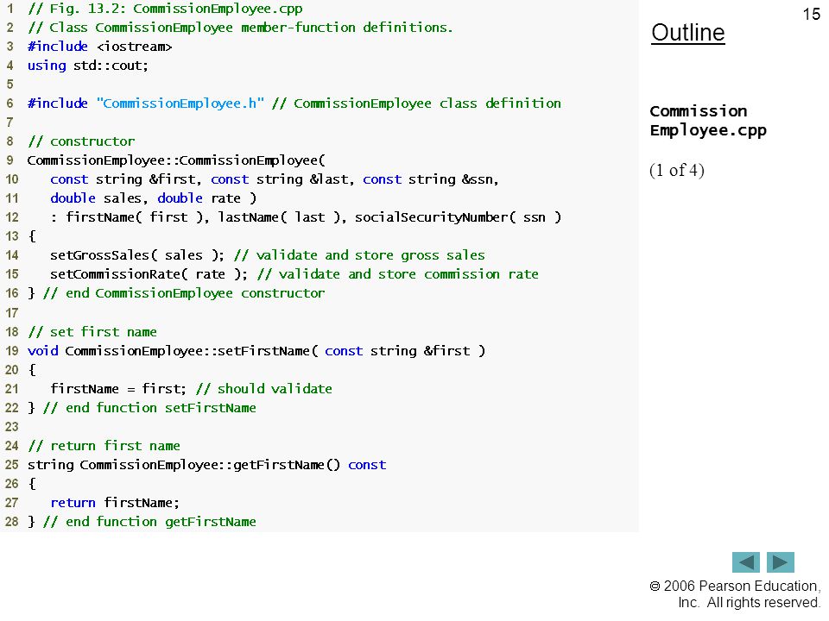The height and width of the screenshot is (621, 829).
Task: Select "// validate and store commission rate" comment
Action: click(398, 274)
